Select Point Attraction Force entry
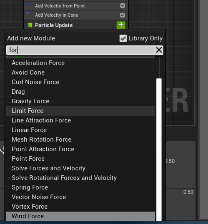The image size is (208, 224). click(x=43, y=149)
